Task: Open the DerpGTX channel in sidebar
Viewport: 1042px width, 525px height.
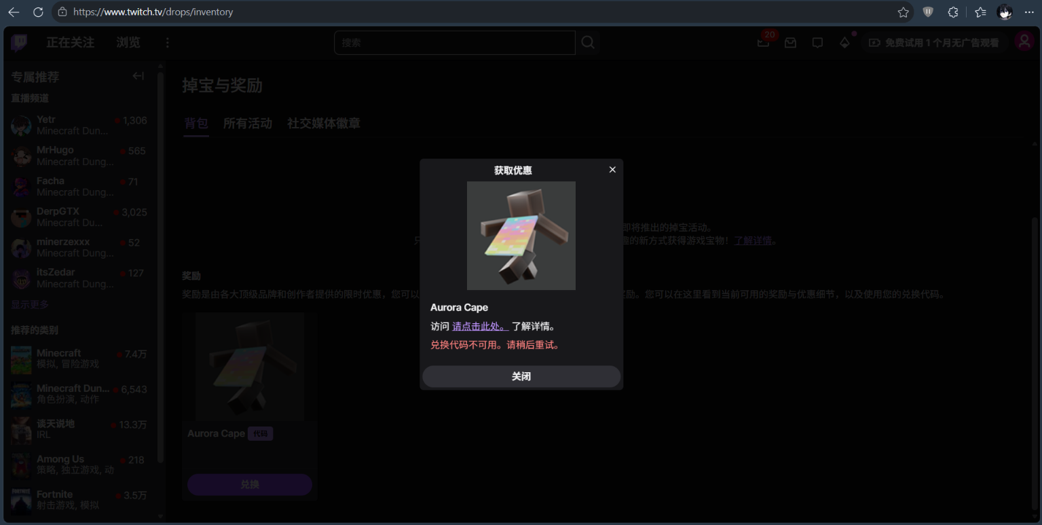Action: click(79, 217)
